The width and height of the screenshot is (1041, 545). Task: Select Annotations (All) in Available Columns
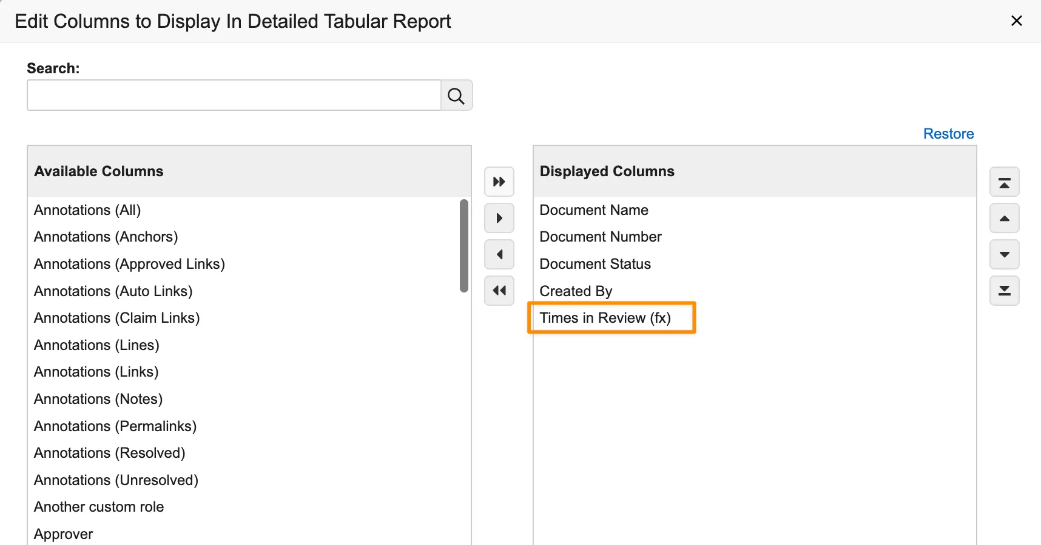pyautogui.click(x=87, y=210)
